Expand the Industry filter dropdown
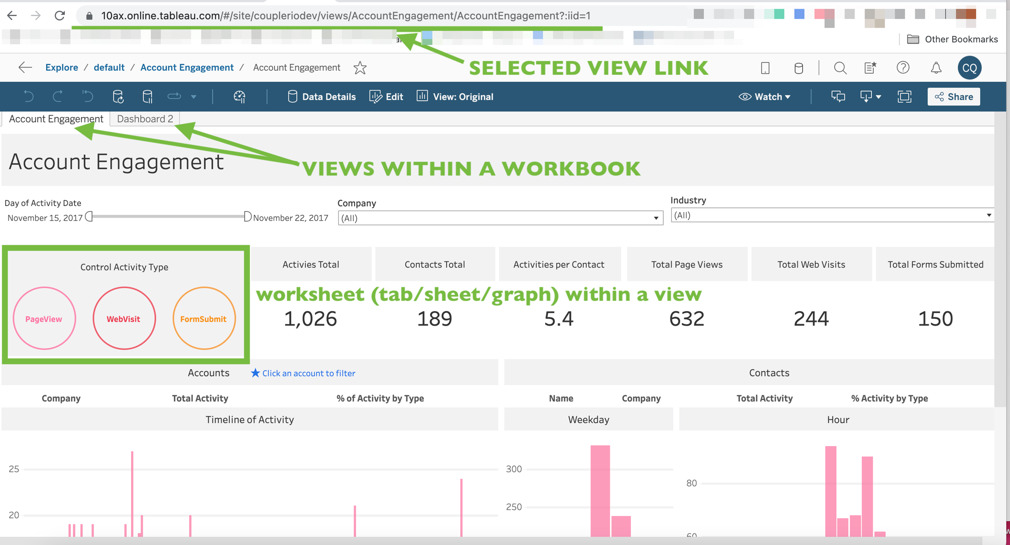 pos(989,215)
